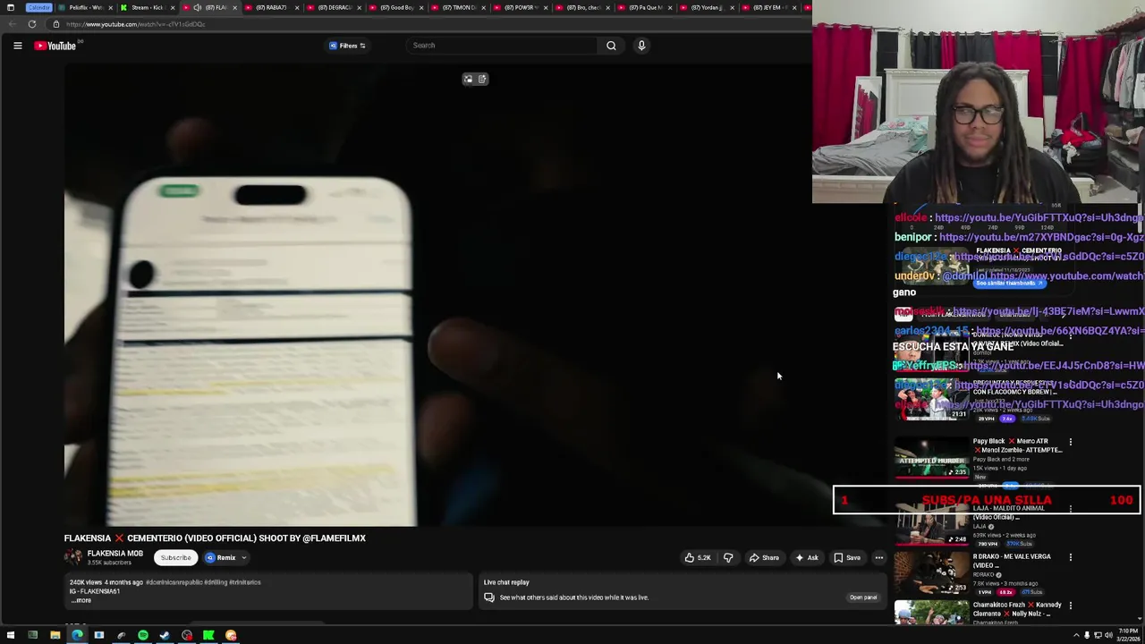Click the magnifier search button
Image resolution: width=1145 pixels, height=644 pixels.
tap(611, 46)
